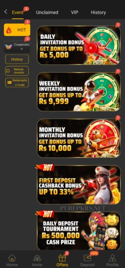Tap the back arrow icon
The height and width of the screenshot is (268, 125).
(6, 12)
